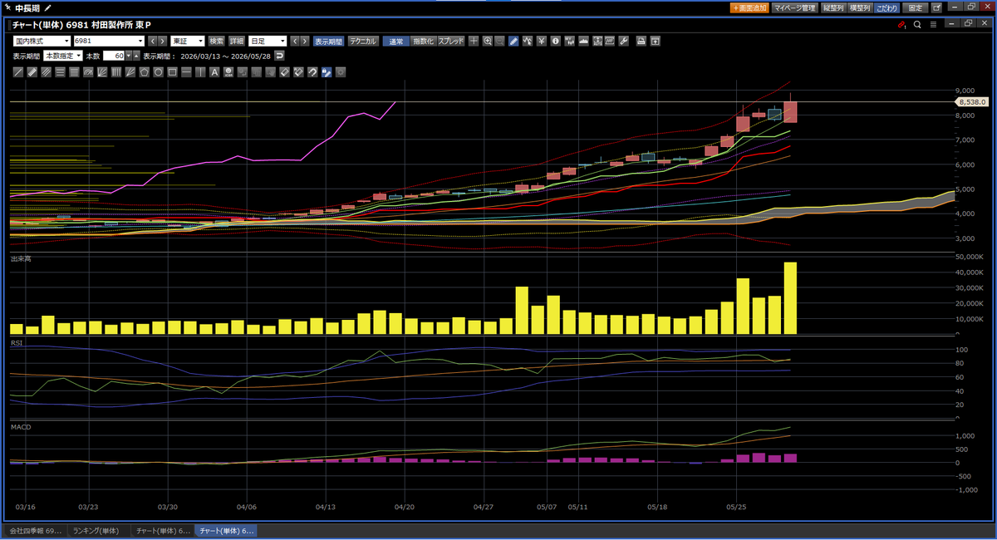Switch chart scale to 通常 mode
This screenshot has width=997, height=540.
pyautogui.click(x=395, y=40)
